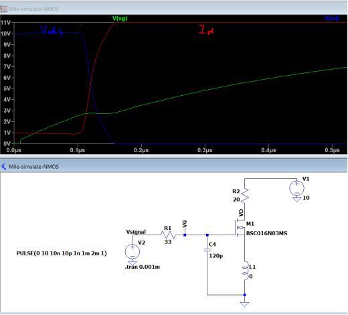This screenshot has width=348, height=315.
Task: Click the .tran 0.001m directive
Action: tap(143, 267)
